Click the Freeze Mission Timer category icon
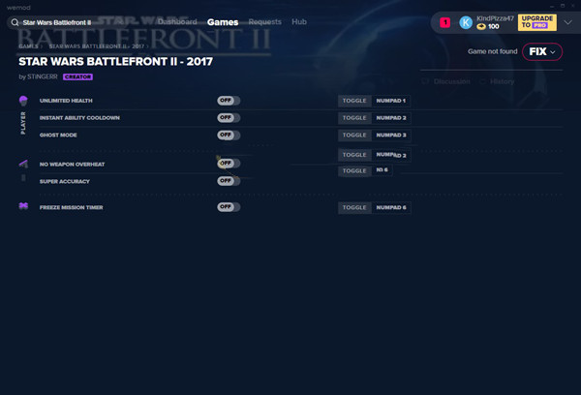This screenshot has width=581, height=395. pyautogui.click(x=23, y=206)
